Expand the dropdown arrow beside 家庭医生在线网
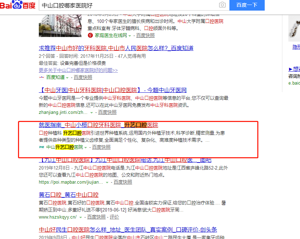Image resolution: width=300 pixels, height=239 pixels. pos(130,36)
